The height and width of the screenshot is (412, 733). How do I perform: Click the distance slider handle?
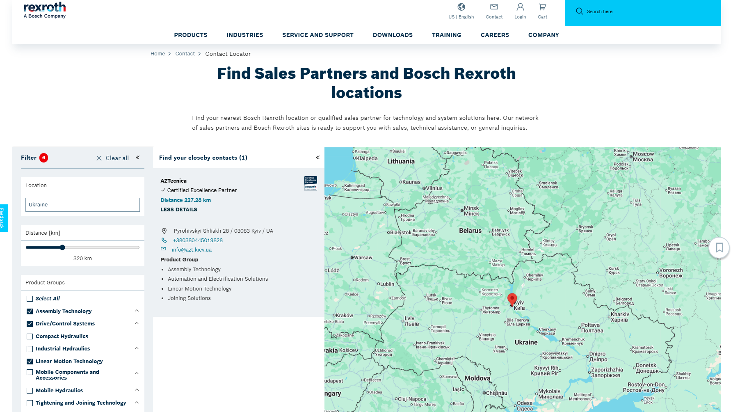tap(62, 247)
